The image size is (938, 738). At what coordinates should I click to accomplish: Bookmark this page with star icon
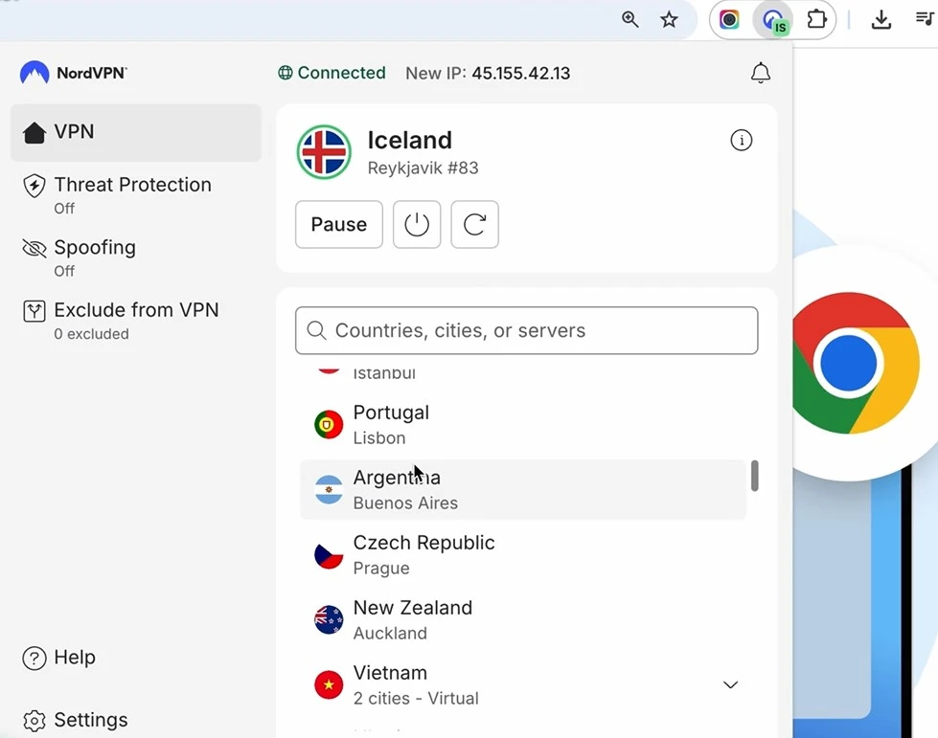click(669, 20)
